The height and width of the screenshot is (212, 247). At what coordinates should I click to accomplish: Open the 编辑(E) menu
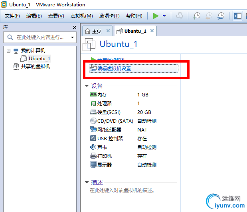tap(34, 16)
